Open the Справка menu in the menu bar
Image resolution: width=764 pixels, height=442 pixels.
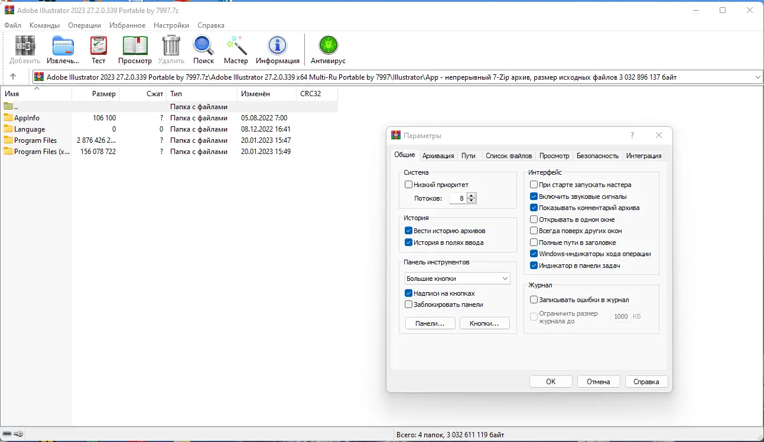point(211,25)
